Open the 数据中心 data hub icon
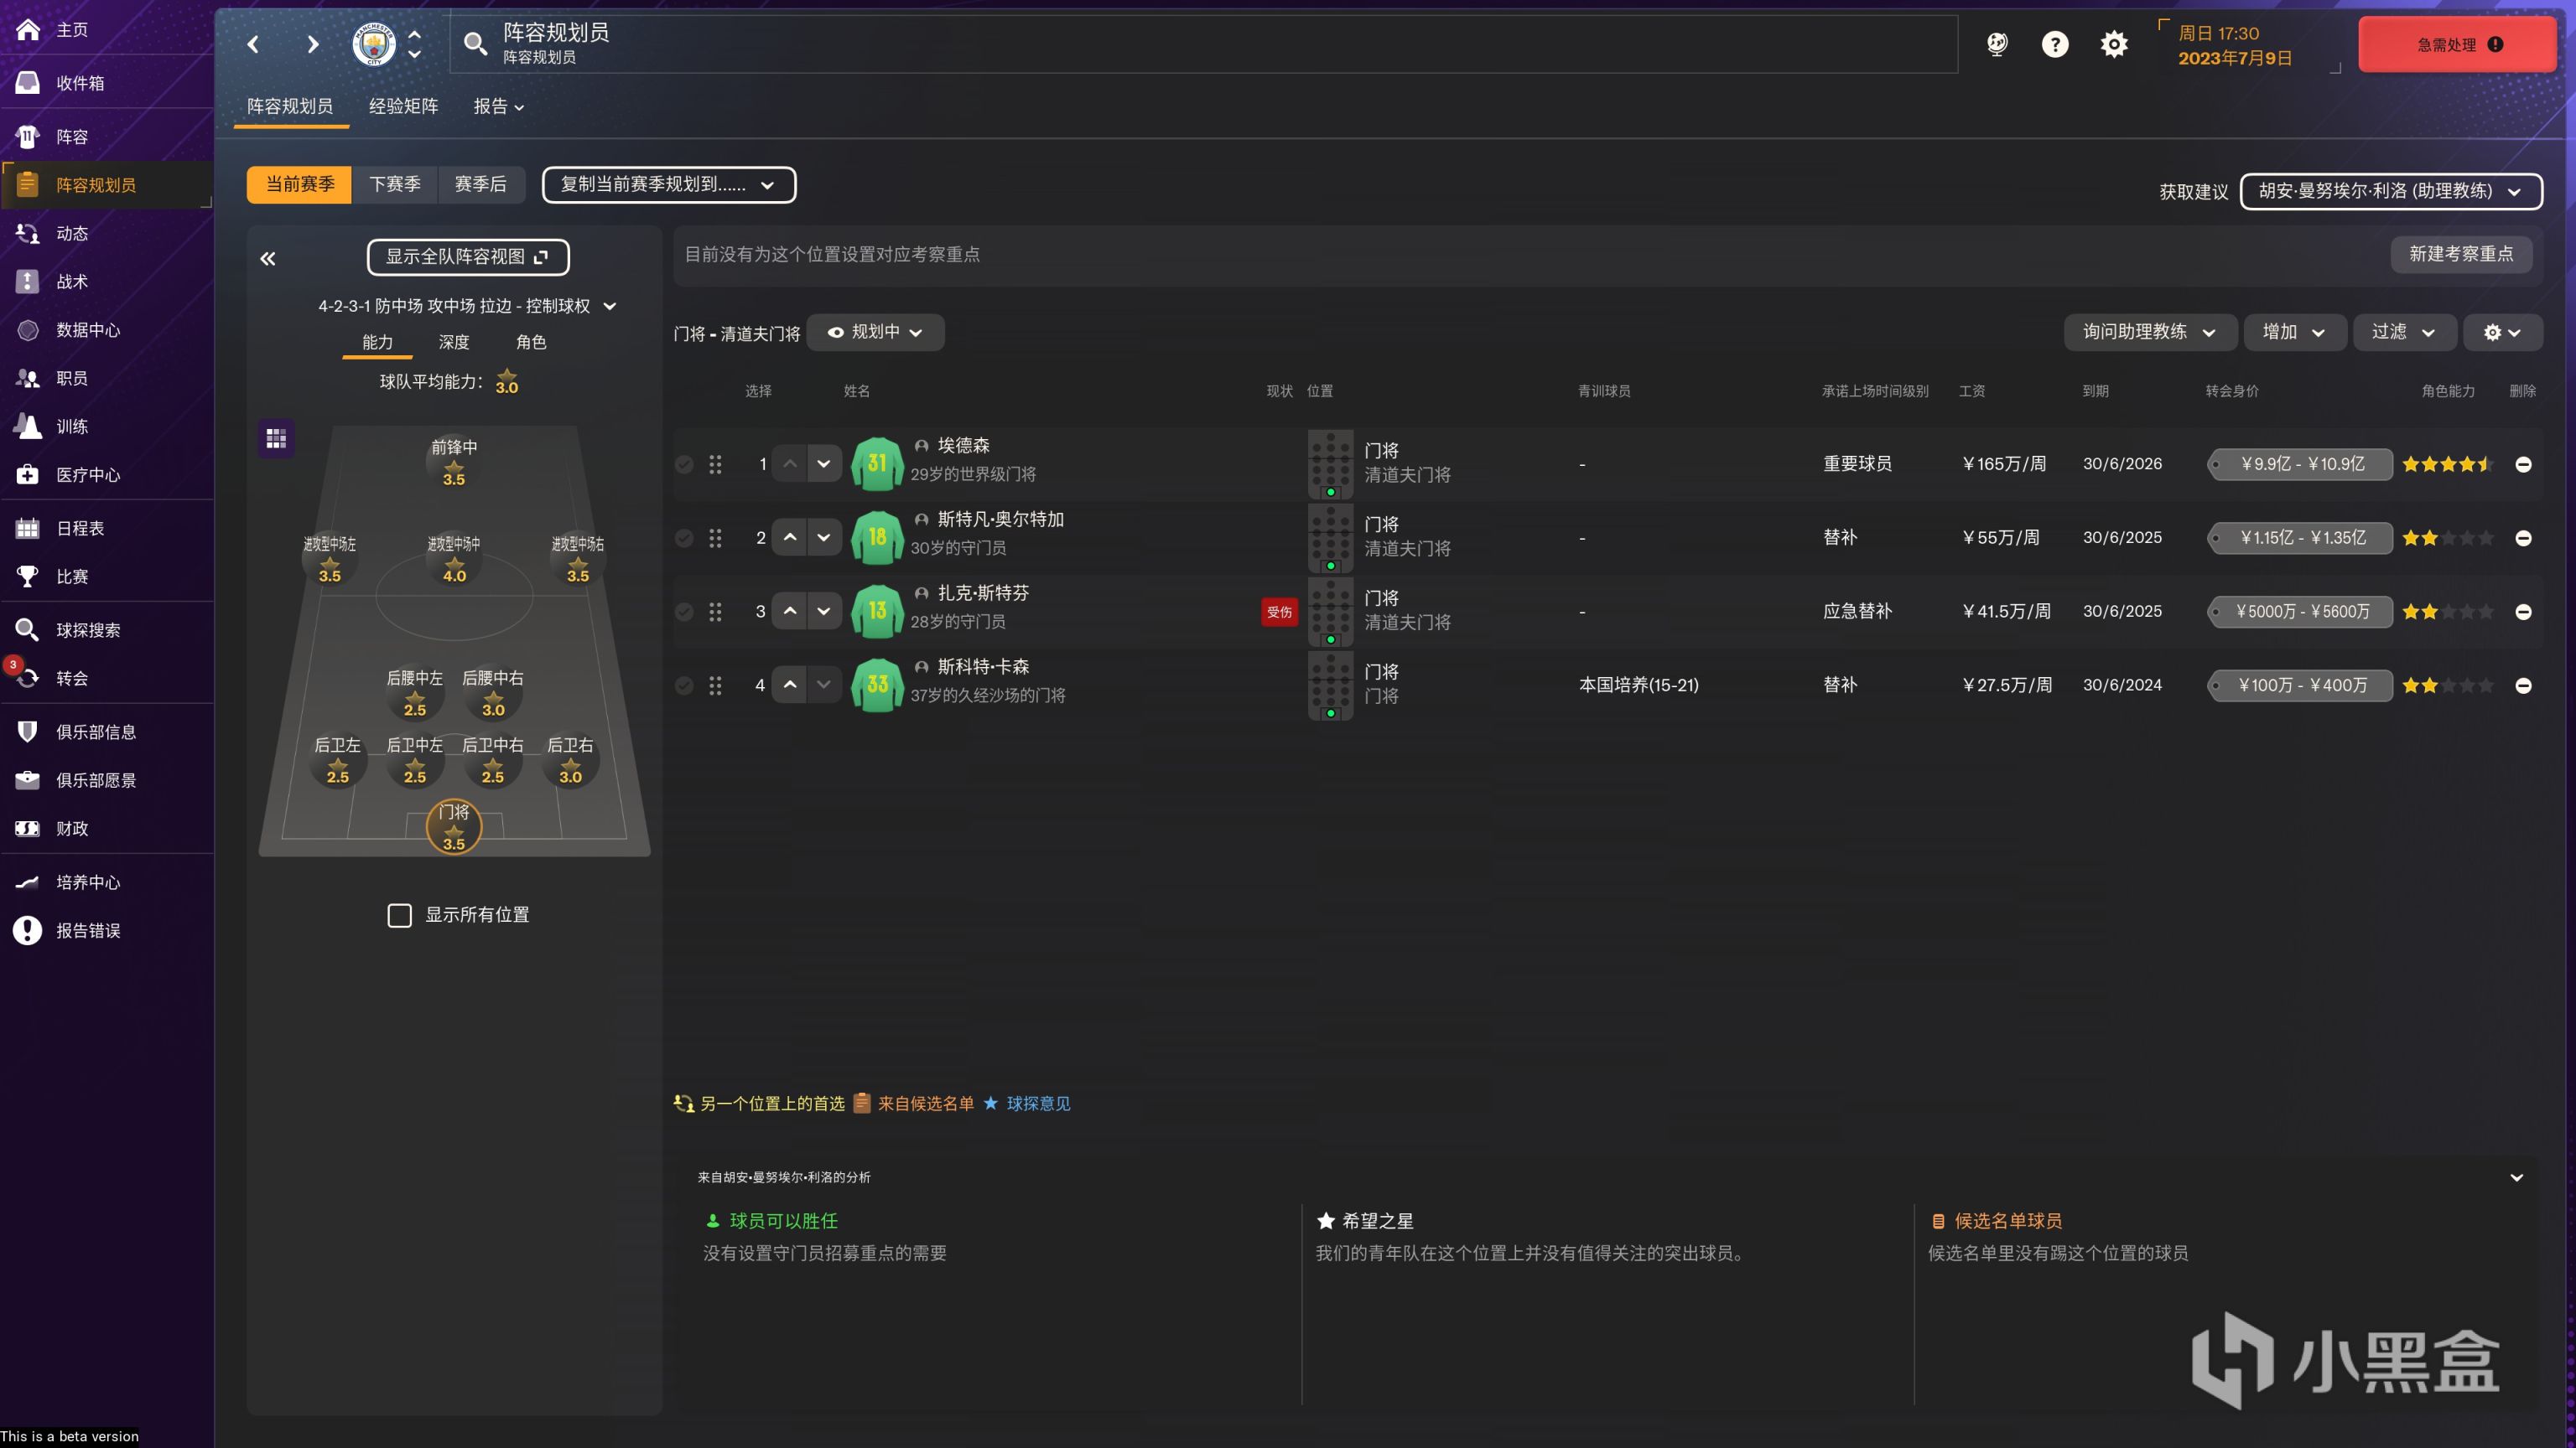Image resolution: width=2576 pixels, height=1448 pixels. pos(28,330)
